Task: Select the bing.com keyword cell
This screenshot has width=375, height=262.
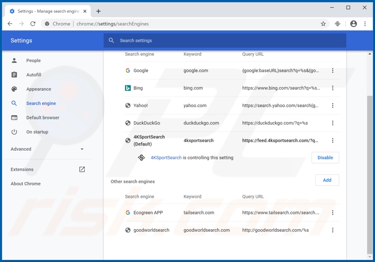Action: 193,88
